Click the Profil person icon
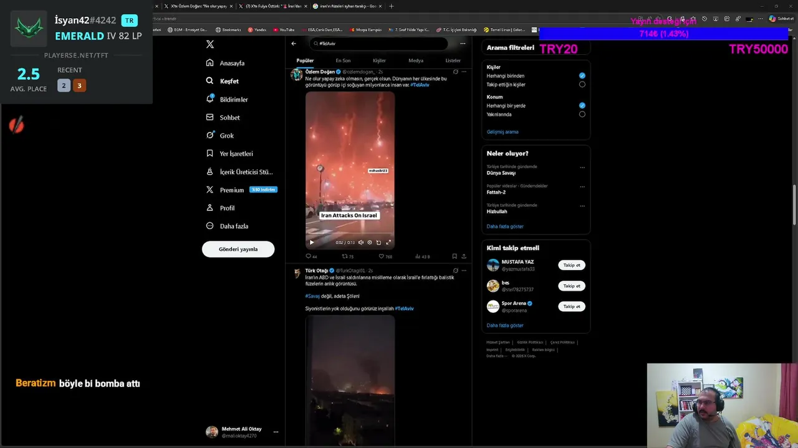Viewport: 798px width, 448px height. (210, 208)
